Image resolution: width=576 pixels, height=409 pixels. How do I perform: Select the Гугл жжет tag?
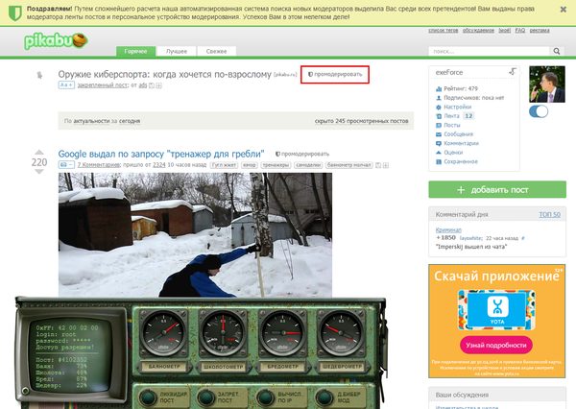[x=224, y=165]
